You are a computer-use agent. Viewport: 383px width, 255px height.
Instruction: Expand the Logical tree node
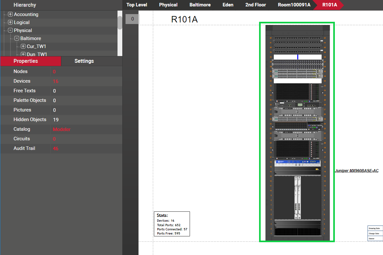click(10, 22)
